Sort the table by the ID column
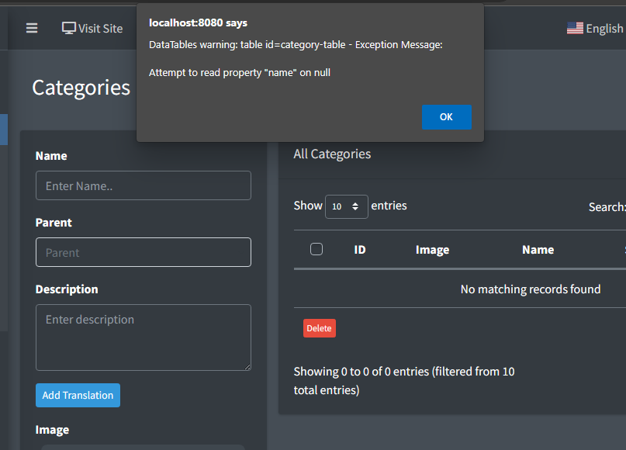Image resolution: width=626 pixels, height=450 pixels. point(359,249)
